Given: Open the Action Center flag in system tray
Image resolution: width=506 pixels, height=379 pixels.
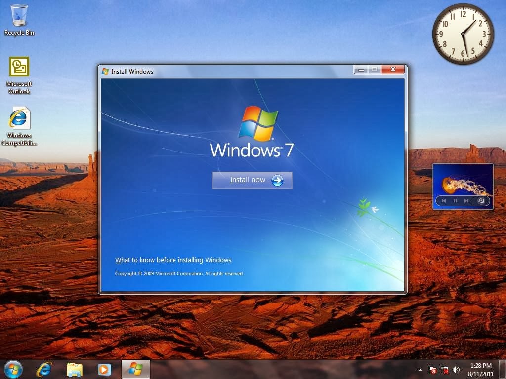Looking at the screenshot, I should pyautogui.click(x=432, y=369).
